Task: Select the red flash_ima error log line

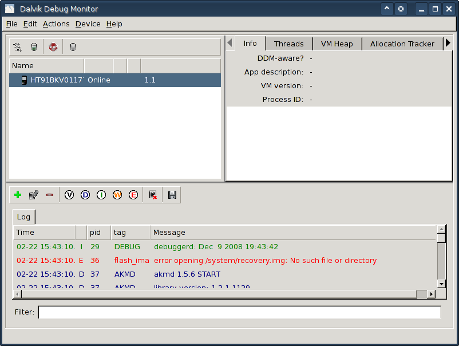Action: click(x=225, y=261)
